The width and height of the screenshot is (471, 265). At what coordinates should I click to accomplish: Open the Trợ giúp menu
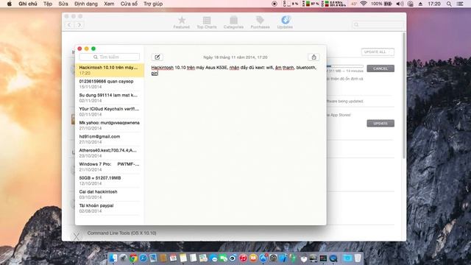pyautogui.click(x=153, y=4)
